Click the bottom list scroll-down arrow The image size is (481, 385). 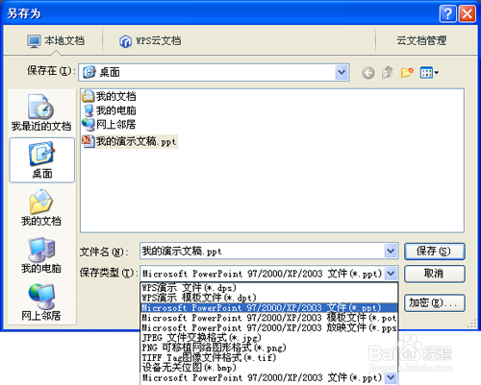[x=391, y=377]
